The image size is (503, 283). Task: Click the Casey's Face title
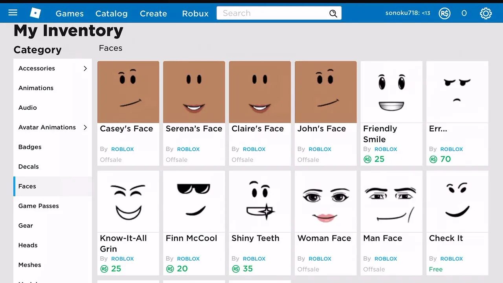click(126, 129)
